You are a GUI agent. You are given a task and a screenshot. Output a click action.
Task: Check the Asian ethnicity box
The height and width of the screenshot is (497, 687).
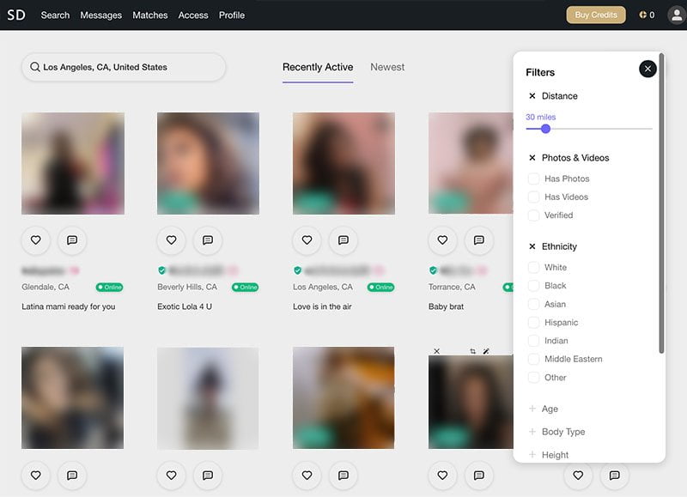point(533,304)
